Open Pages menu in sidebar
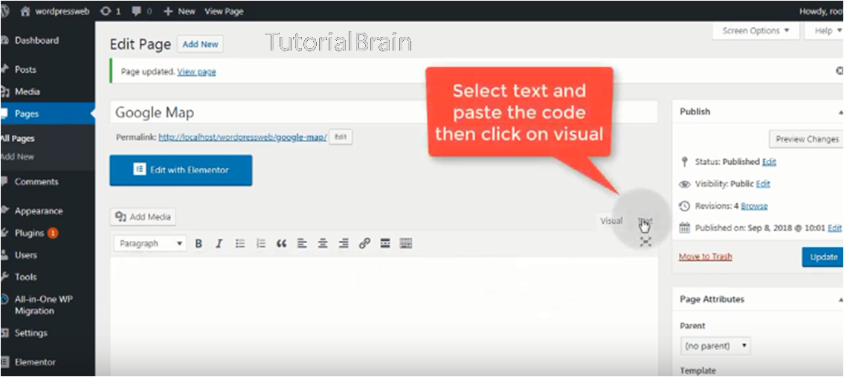 pos(48,114)
